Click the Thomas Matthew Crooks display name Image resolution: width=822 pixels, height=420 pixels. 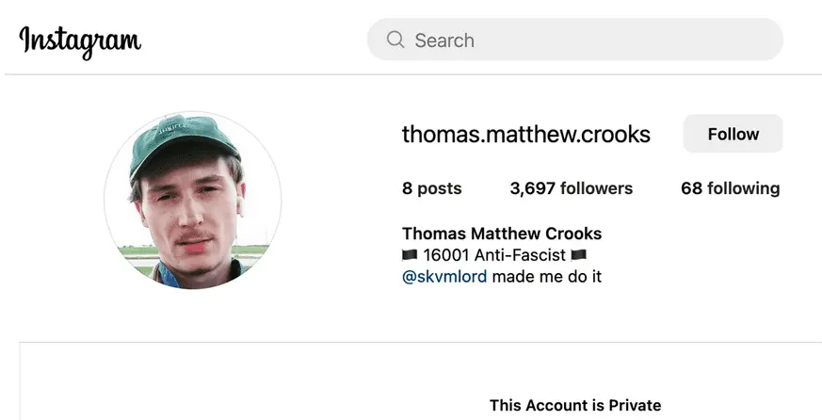tap(501, 234)
